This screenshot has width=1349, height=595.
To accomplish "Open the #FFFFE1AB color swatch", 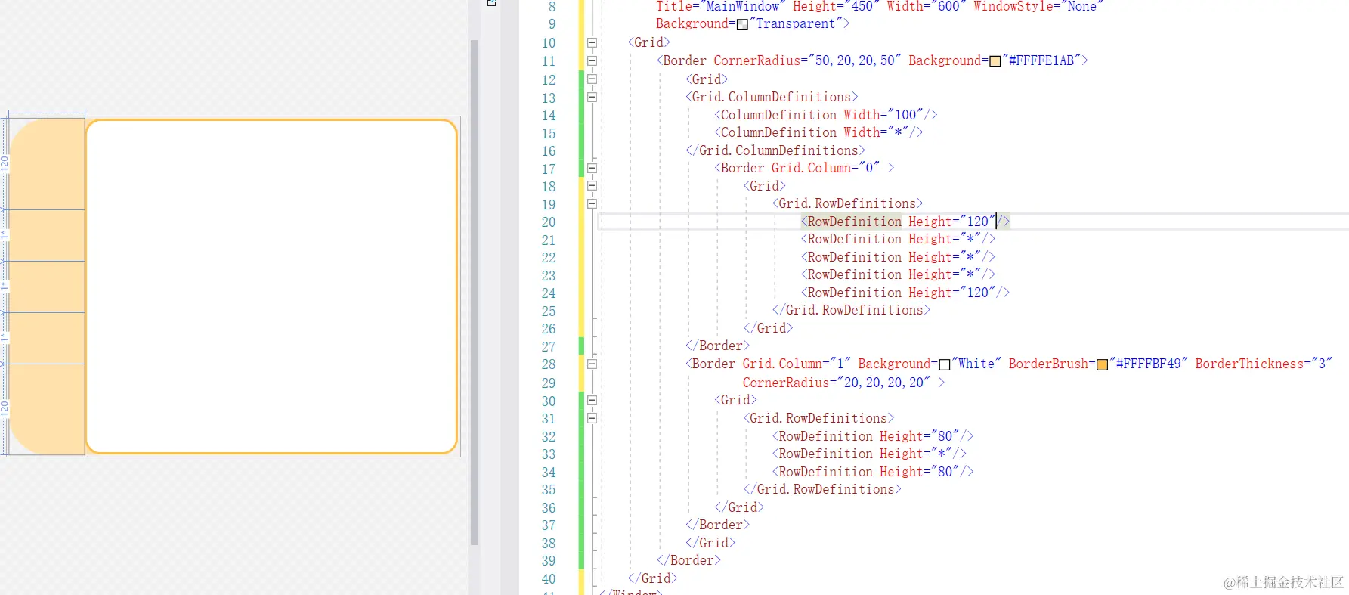I will point(995,61).
